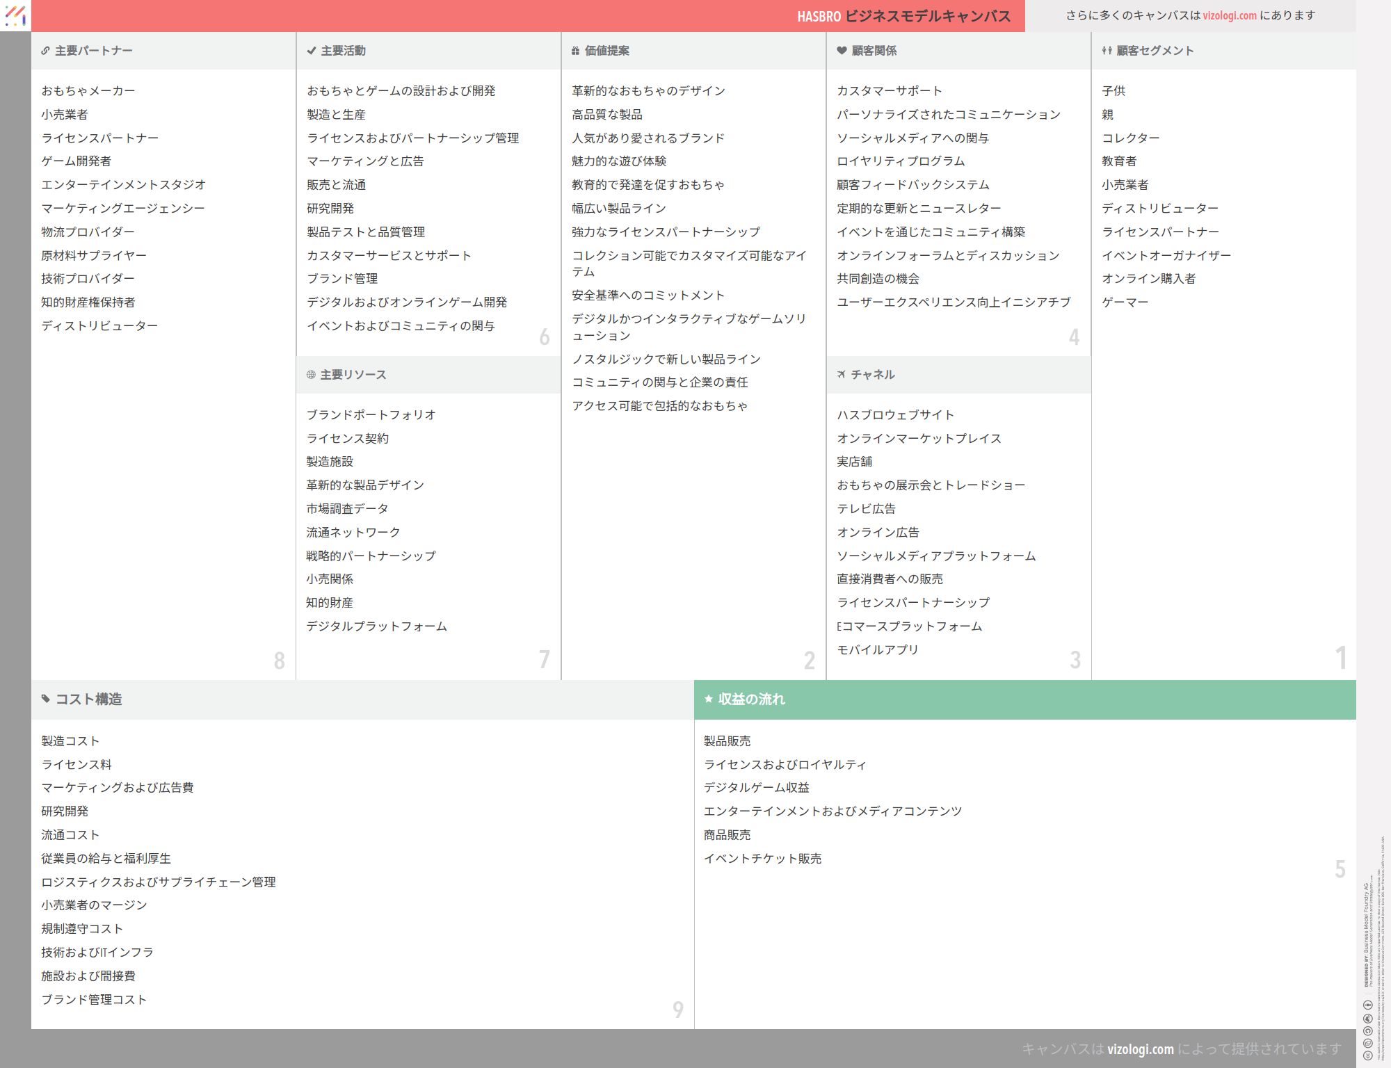This screenshot has width=1391, height=1068.
Task: Click the globe icon beside 主要リソース
Action: click(x=311, y=375)
